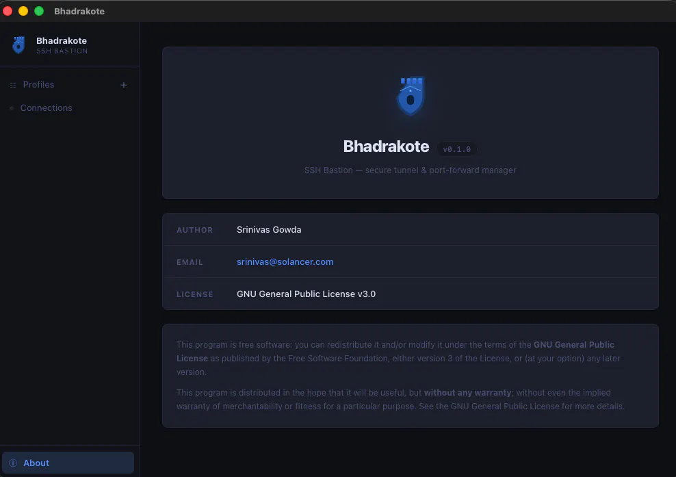Click the 'This program is free software' paragraph

(x=398, y=359)
